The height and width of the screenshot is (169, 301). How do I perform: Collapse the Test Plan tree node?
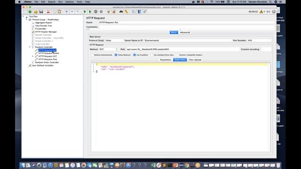click(x=24, y=16)
